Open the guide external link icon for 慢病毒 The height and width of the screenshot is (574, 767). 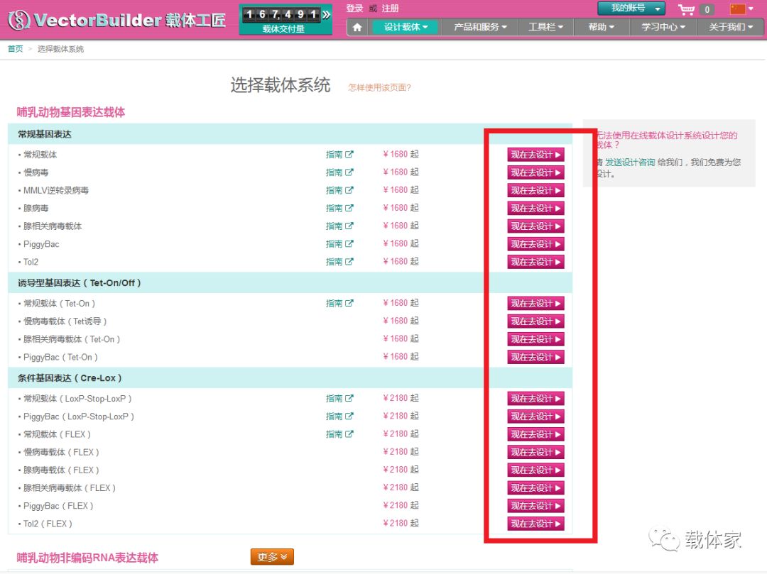[x=349, y=172]
